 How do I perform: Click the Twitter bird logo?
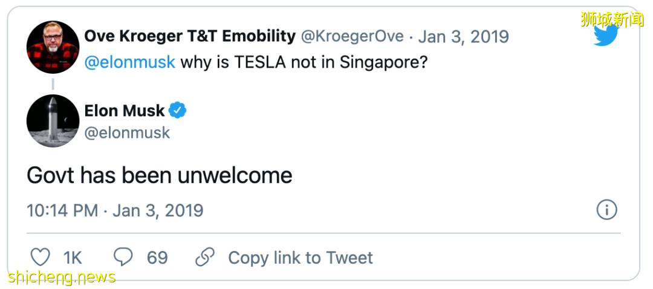pyautogui.click(x=605, y=36)
